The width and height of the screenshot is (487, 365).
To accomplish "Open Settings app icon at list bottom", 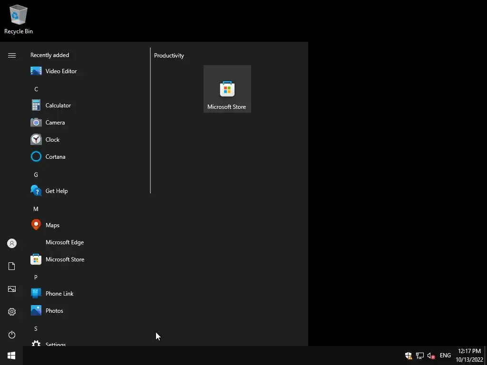I will coord(36,343).
